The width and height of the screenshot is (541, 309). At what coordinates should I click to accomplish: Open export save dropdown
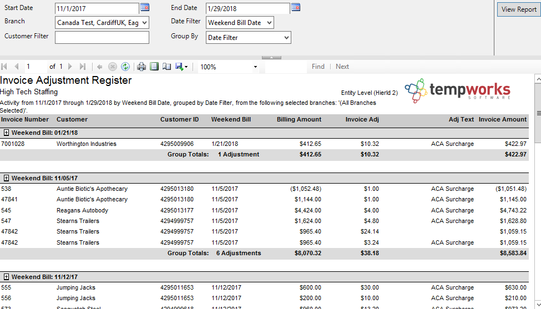tap(181, 67)
